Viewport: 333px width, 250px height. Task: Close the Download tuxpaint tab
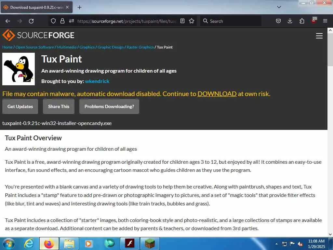click(x=67, y=7)
